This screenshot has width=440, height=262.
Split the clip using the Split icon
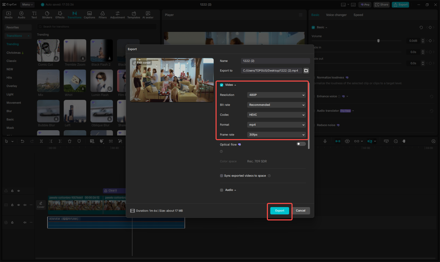(41, 141)
